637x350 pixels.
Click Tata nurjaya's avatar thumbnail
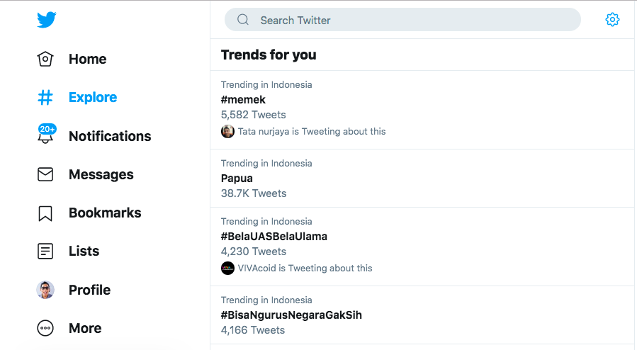coord(227,132)
